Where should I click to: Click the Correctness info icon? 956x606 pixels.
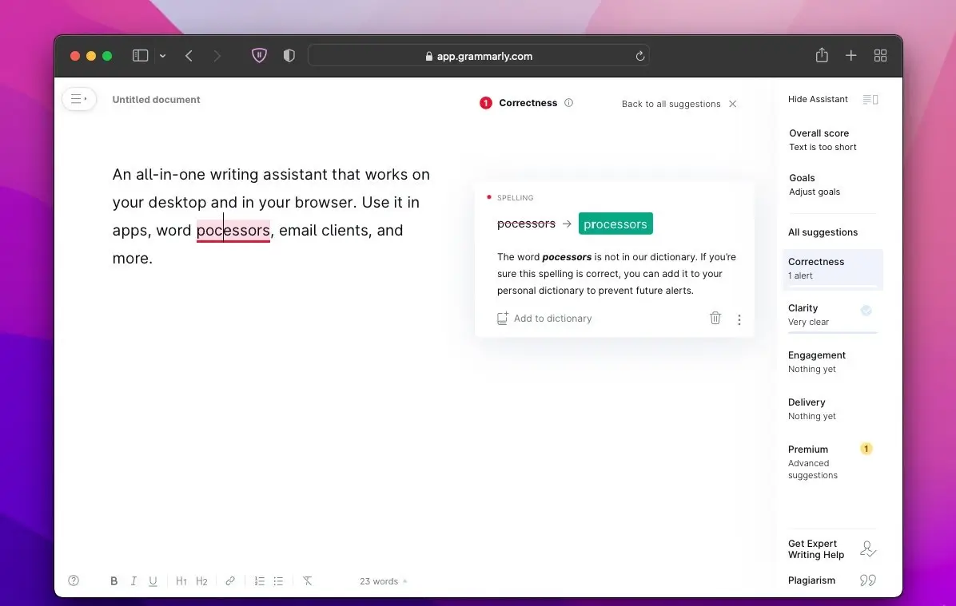569,103
